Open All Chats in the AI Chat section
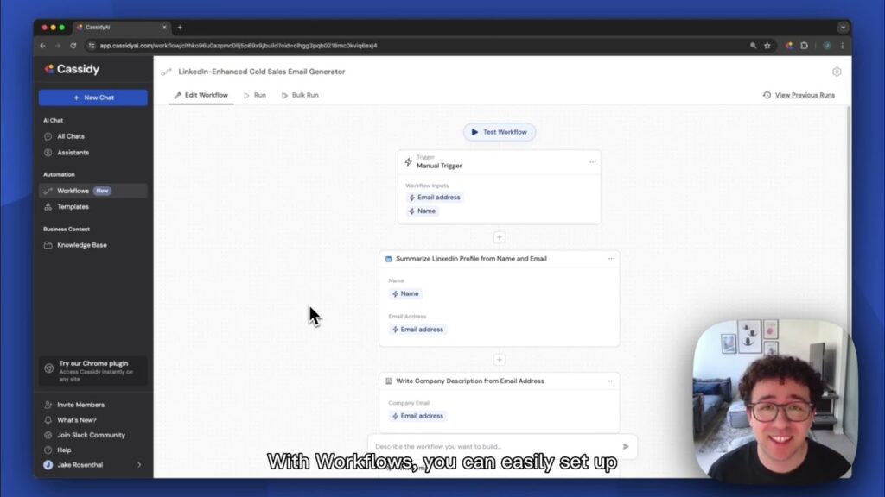 click(73, 135)
